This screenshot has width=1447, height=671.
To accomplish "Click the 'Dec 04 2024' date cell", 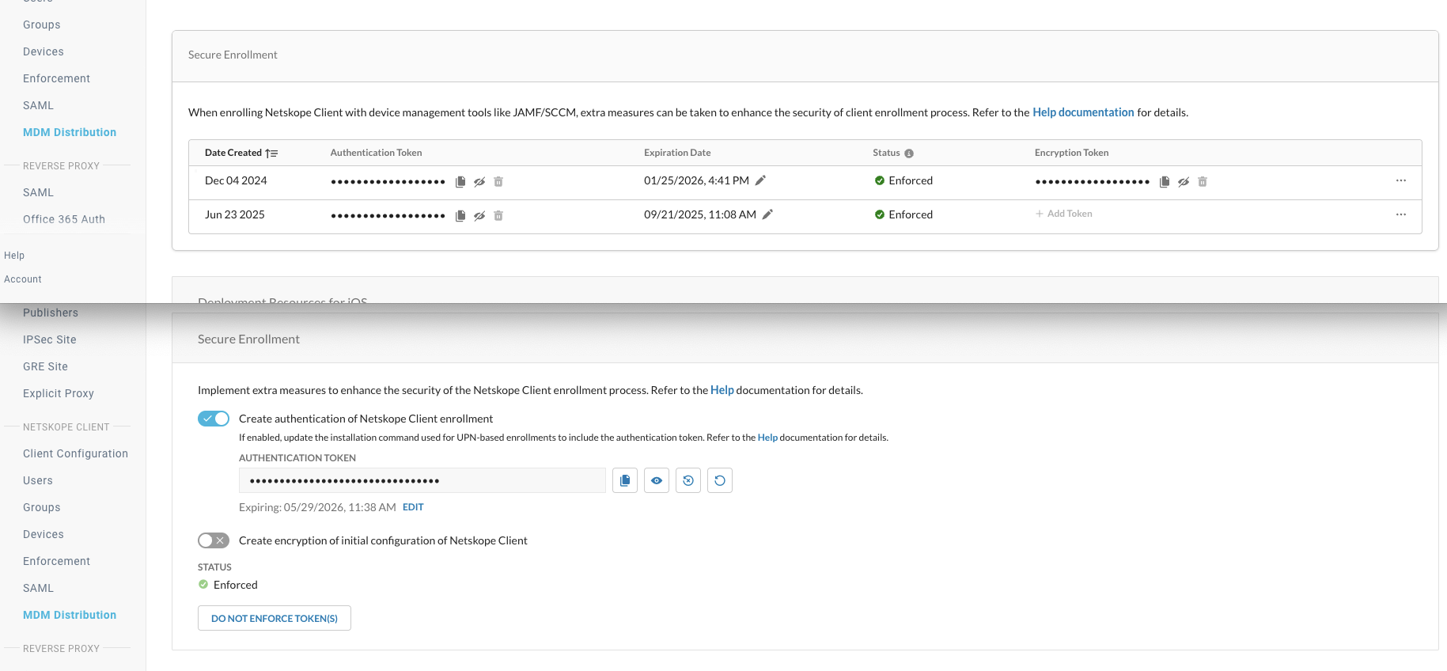I will [x=236, y=180].
